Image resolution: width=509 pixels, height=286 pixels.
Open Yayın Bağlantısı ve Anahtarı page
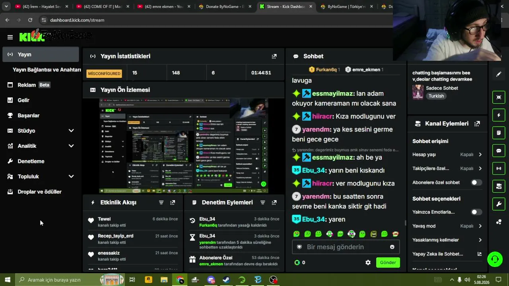click(47, 70)
